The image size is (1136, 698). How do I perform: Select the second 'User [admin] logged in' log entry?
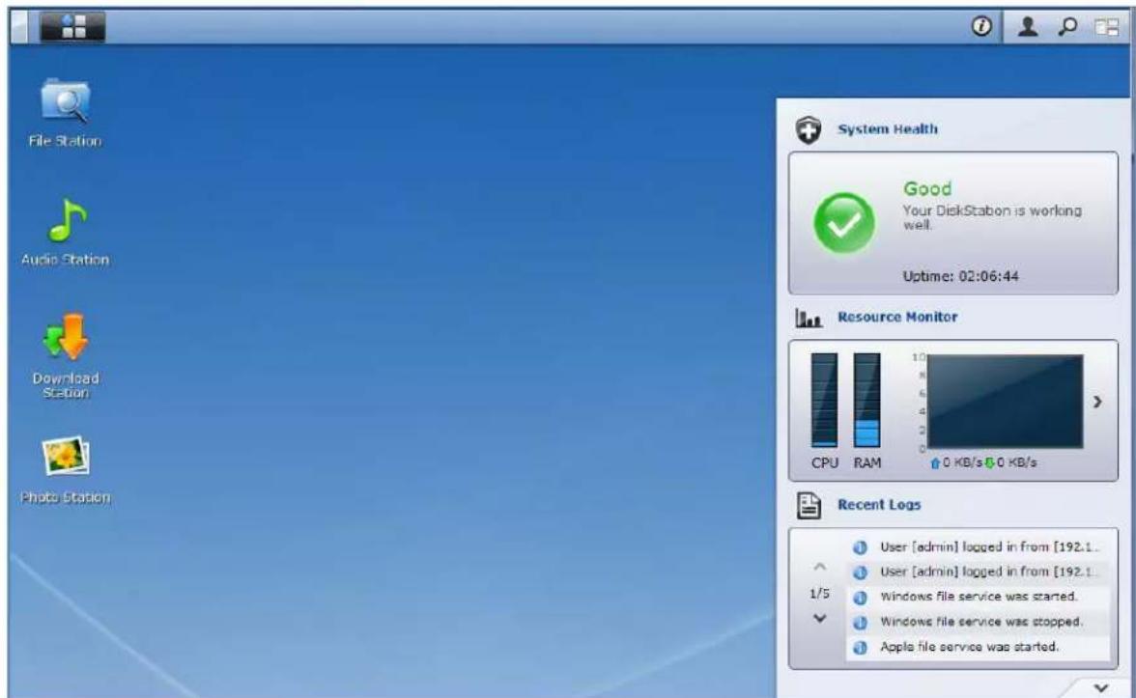point(978,572)
